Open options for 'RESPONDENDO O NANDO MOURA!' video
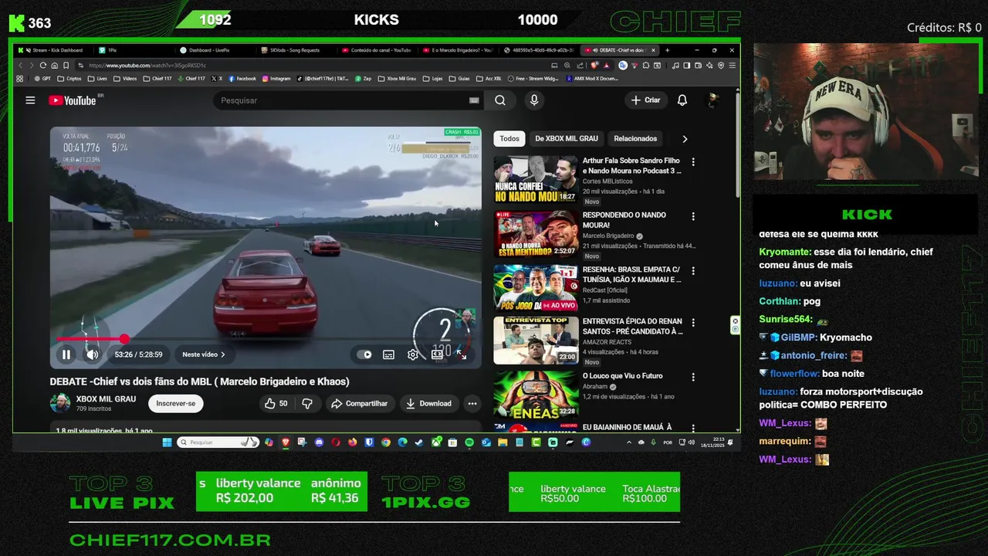 pos(693,217)
